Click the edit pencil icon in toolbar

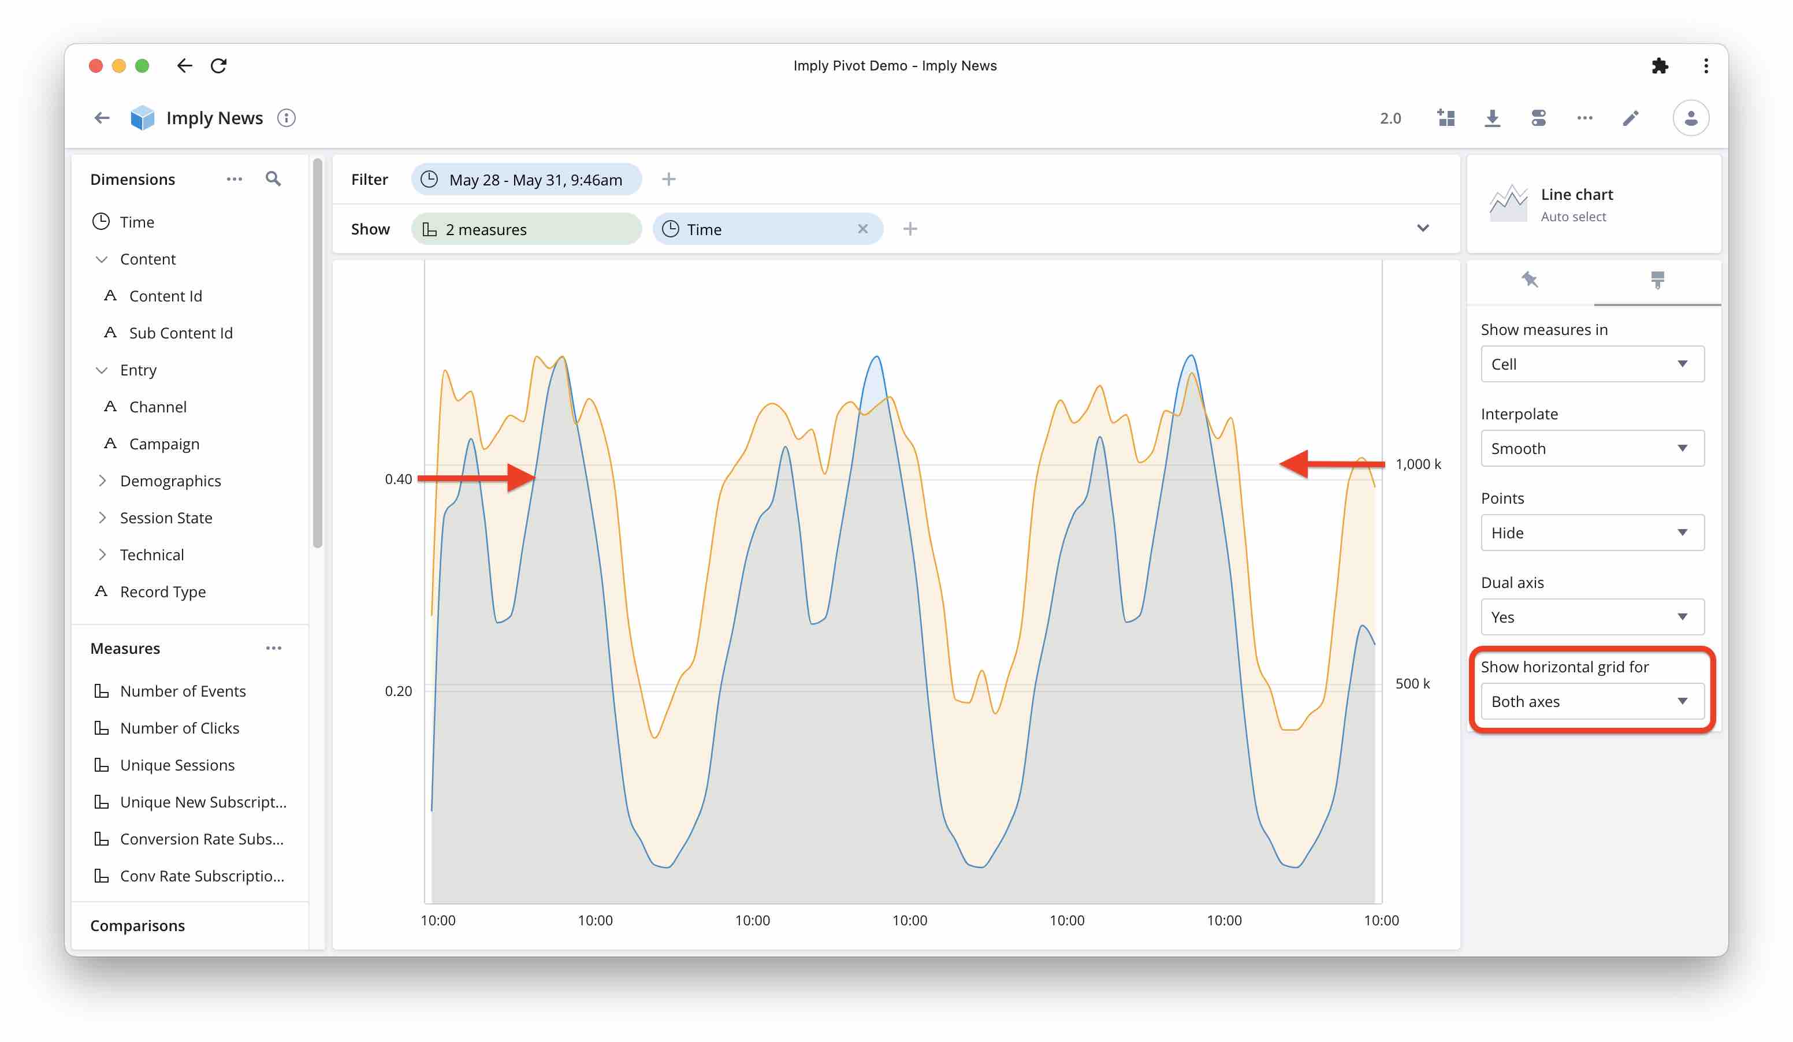[1630, 117]
